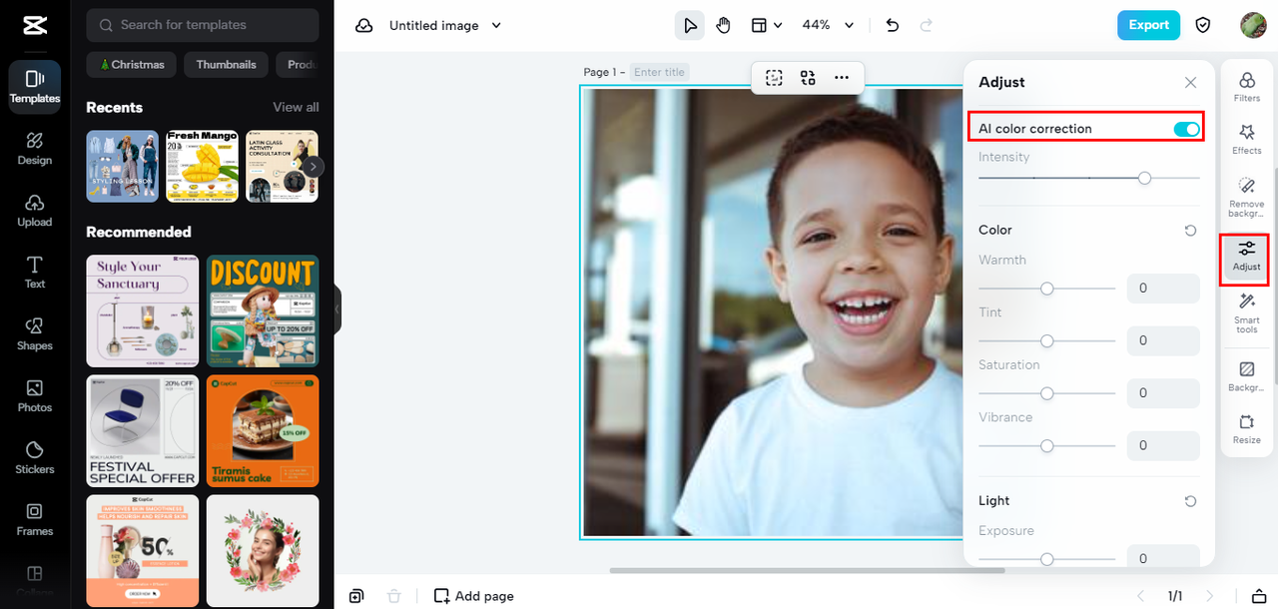Screen dimensions: 1278x609
Task: Open the Shapes sidebar section
Action: (35, 334)
